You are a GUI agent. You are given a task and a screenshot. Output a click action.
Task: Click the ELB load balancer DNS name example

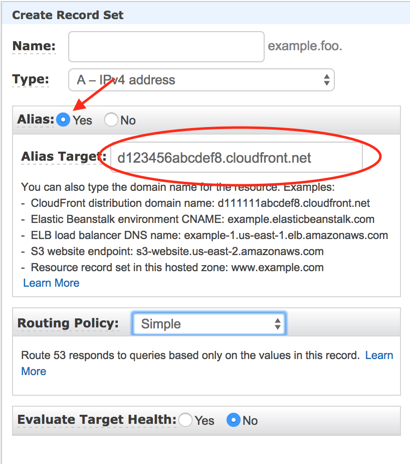pos(210,235)
